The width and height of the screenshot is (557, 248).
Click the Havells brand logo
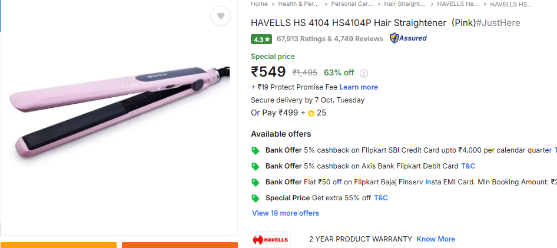click(271, 240)
